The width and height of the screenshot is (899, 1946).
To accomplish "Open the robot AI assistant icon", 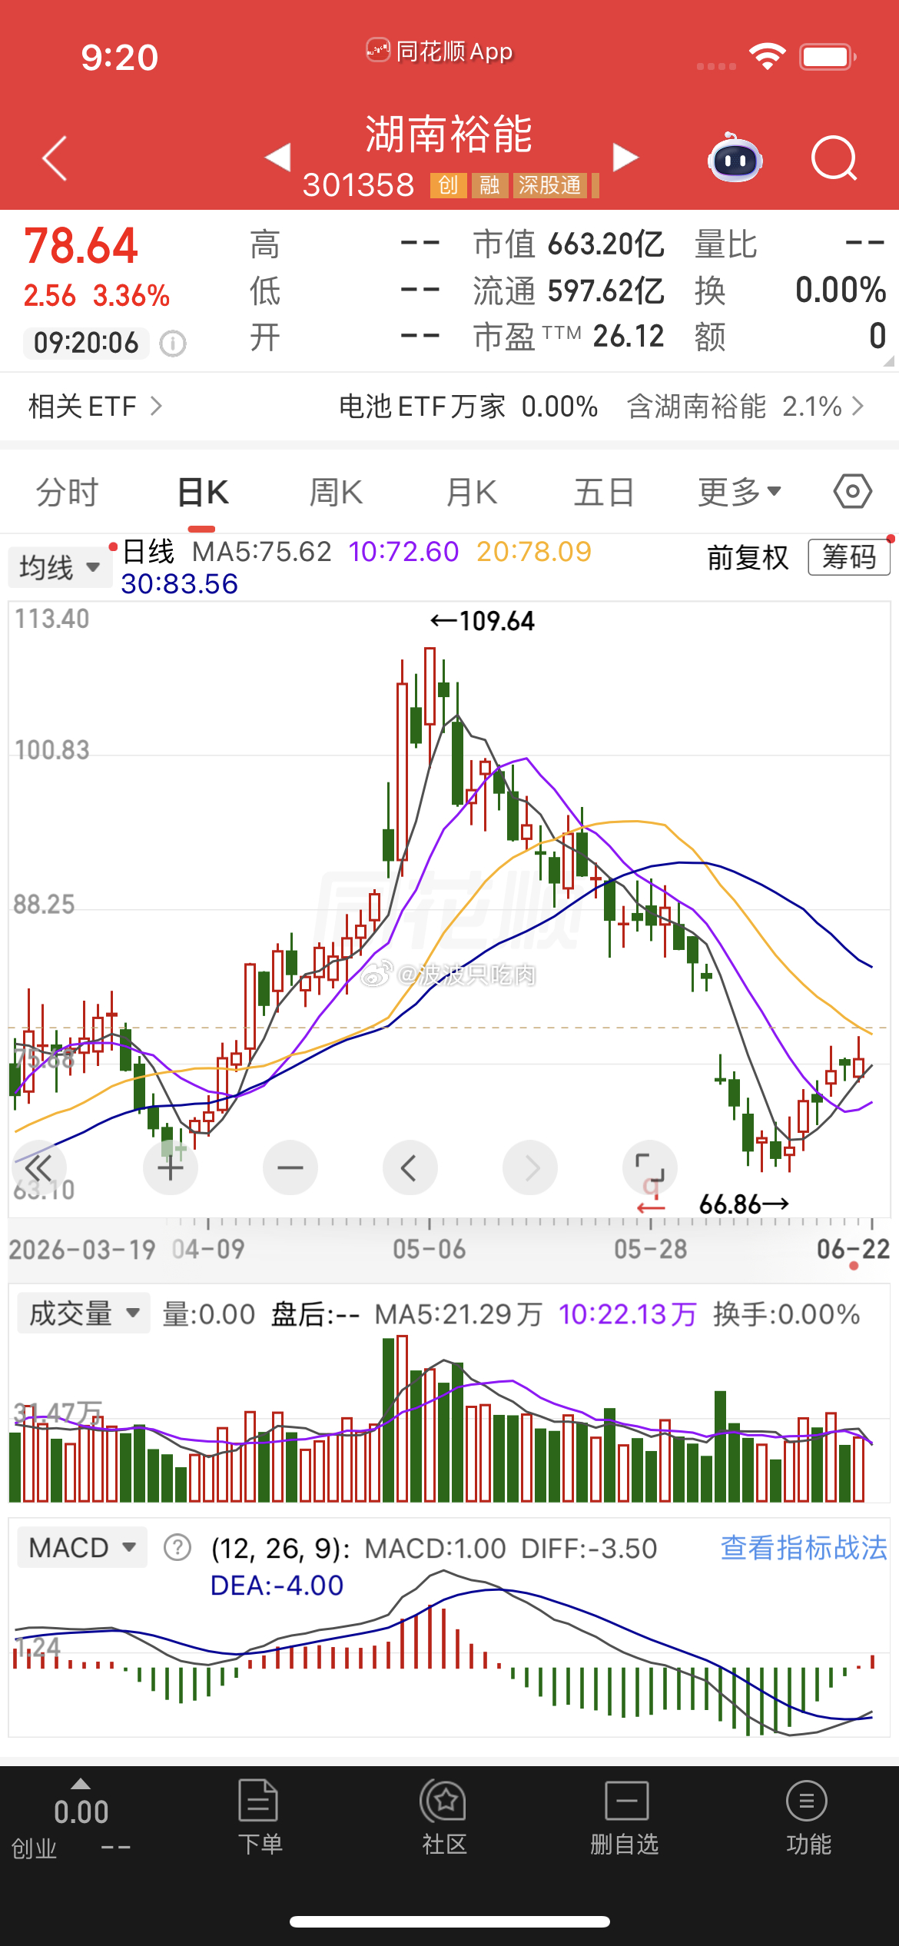I will [x=735, y=158].
